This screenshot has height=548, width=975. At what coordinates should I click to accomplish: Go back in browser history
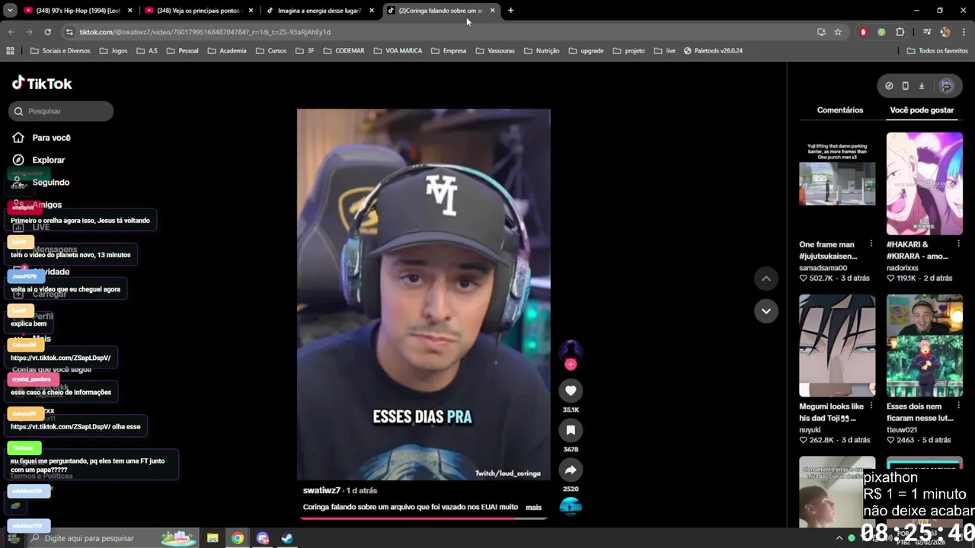pyautogui.click(x=11, y=32)
